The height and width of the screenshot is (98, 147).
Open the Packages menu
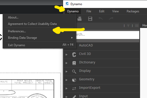[133, 11]
